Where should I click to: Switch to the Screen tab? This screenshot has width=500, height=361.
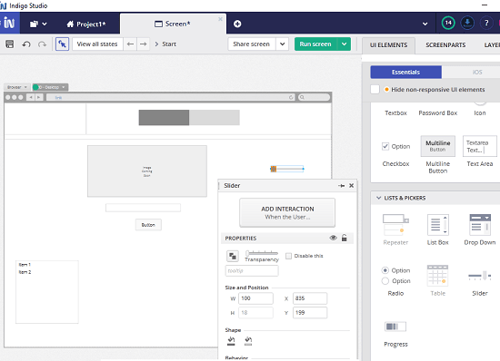pyautogui.click(x=173, y=24)
